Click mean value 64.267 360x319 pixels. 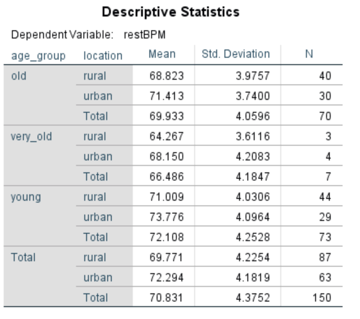166,137
